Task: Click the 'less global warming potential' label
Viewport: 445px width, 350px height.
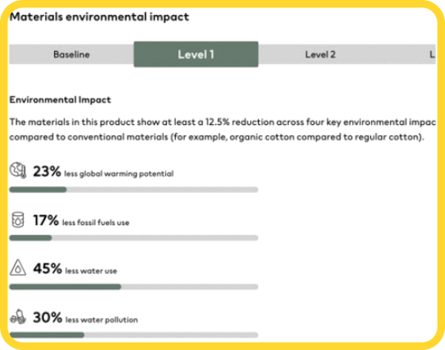Action: click(x=119, y=174)
